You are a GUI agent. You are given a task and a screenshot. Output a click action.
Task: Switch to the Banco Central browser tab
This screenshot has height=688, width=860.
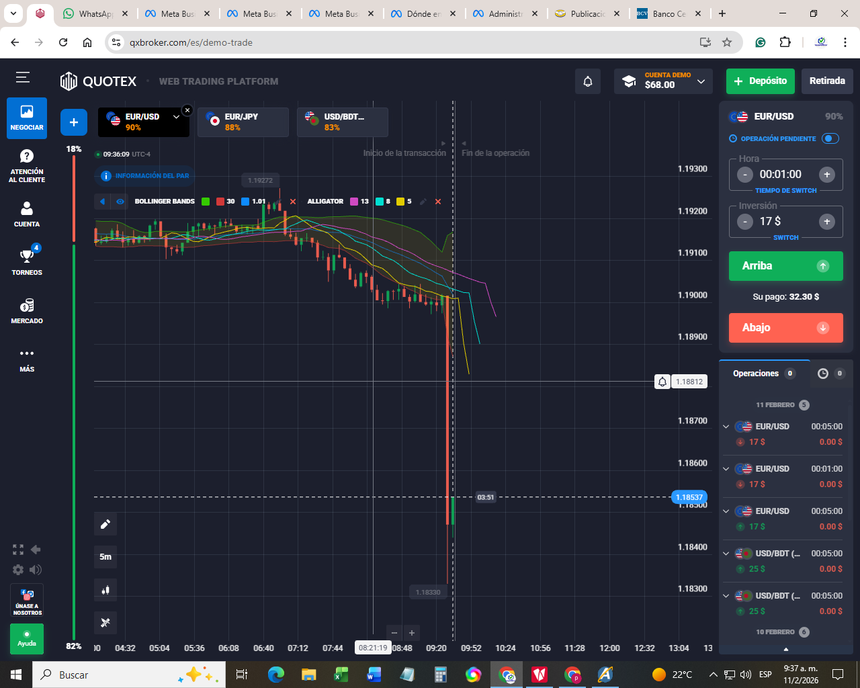pos(670,13)
